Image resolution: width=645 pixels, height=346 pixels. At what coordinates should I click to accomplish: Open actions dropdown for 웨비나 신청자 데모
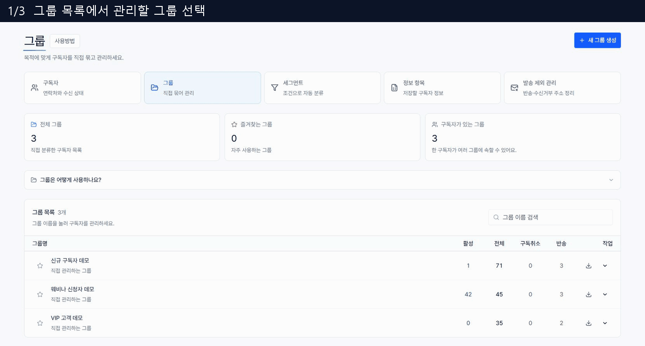coord(605,294)
